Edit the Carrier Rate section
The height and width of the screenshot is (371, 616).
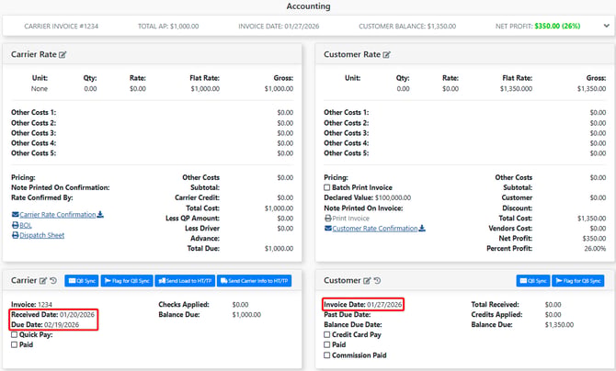63,55
